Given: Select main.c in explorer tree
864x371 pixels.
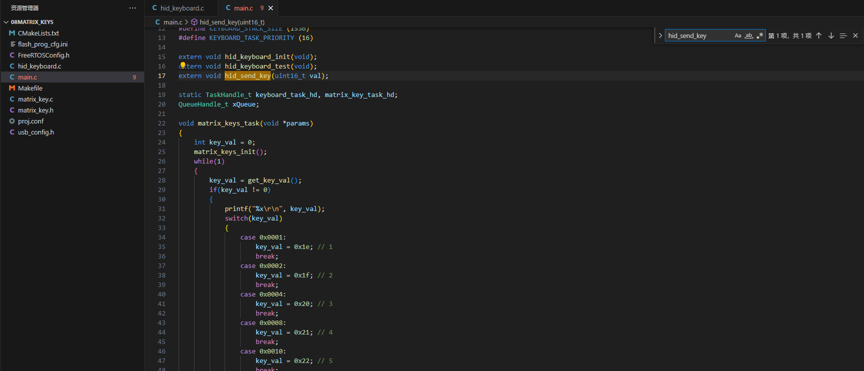Looking at the screenshot, I should (72, 77).
